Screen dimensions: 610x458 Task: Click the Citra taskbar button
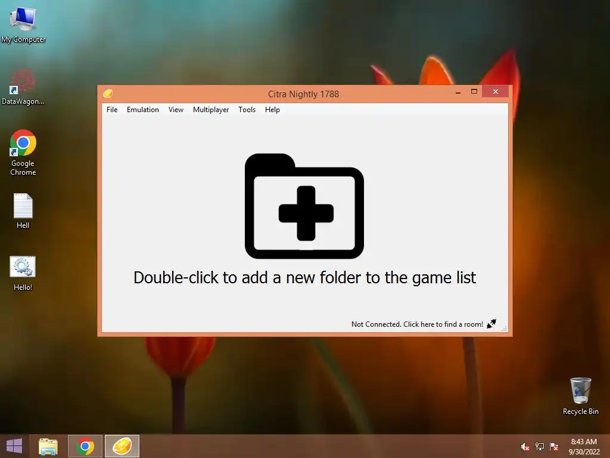(x=122, y=446)
